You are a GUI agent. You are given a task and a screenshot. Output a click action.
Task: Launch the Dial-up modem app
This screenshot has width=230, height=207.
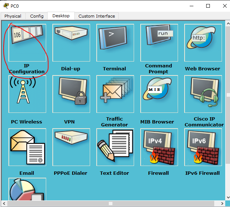pyautogui.click(x=71, y=43)
